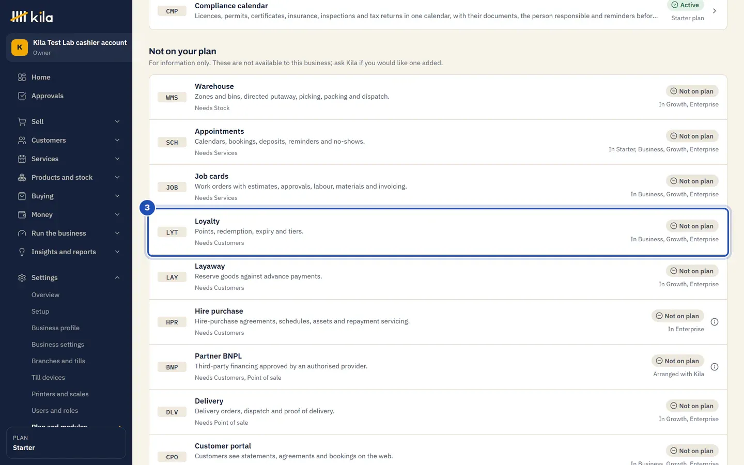Open the Home icon in sidebar
The height and width of the screenshot is (465, 744).
[22, 77]
